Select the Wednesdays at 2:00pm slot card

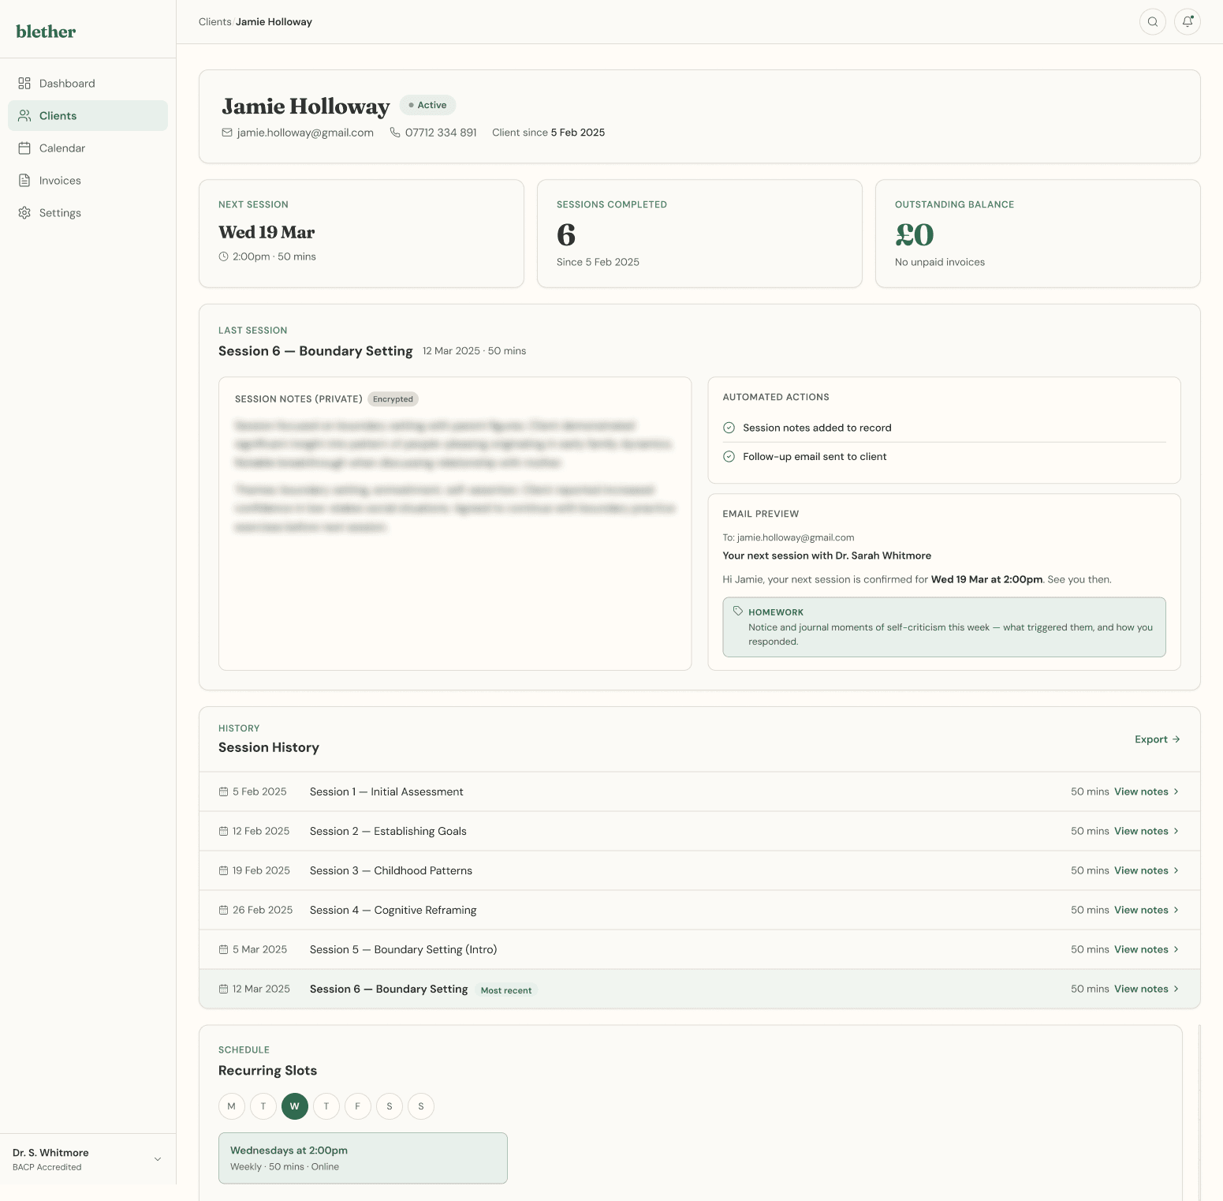(363, 1158)
